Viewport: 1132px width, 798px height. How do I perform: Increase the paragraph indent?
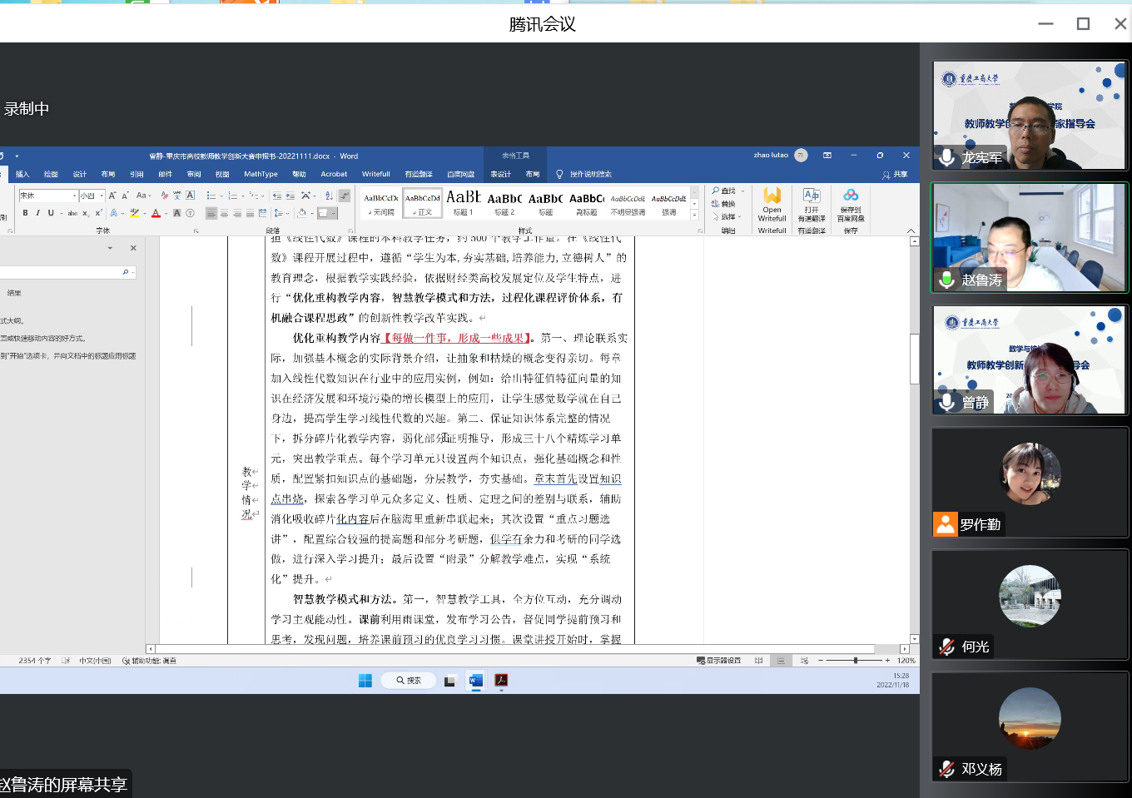[290, 196]
